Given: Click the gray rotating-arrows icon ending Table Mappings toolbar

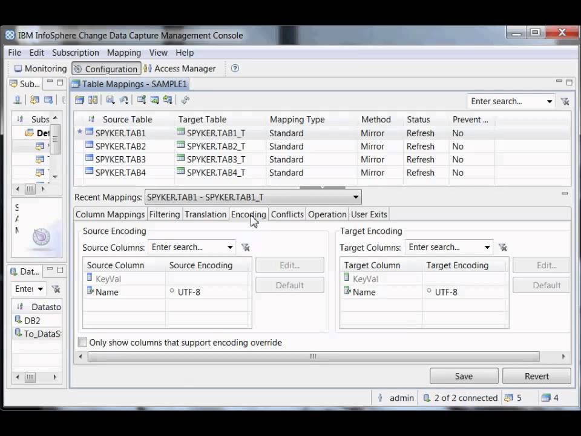Looking at the screenshot, I should click(185, 100).
